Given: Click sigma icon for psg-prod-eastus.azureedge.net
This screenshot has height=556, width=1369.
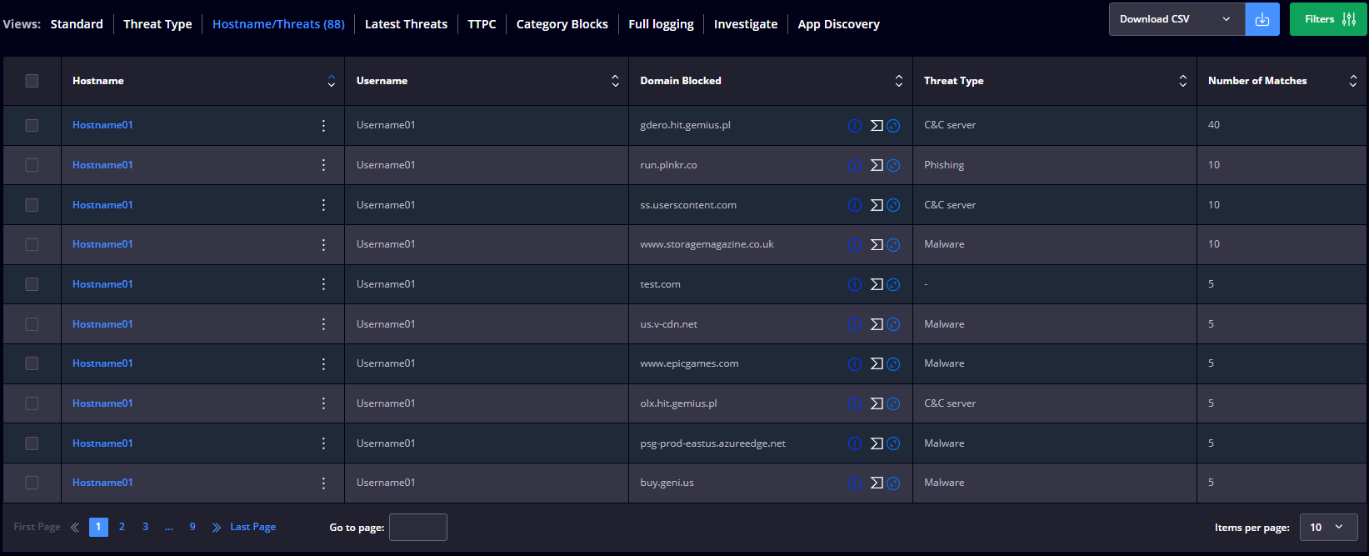Looking at the screenshot, I should pyautogui.click(x=877, y=443).
